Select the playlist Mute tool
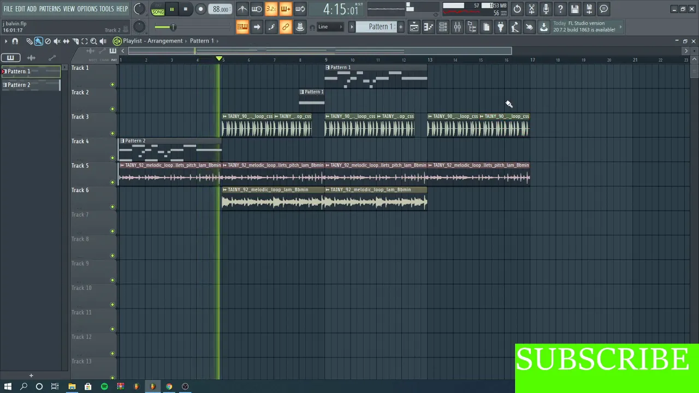The width and height of the screenshot is (699, 393). tap(57, 41)
